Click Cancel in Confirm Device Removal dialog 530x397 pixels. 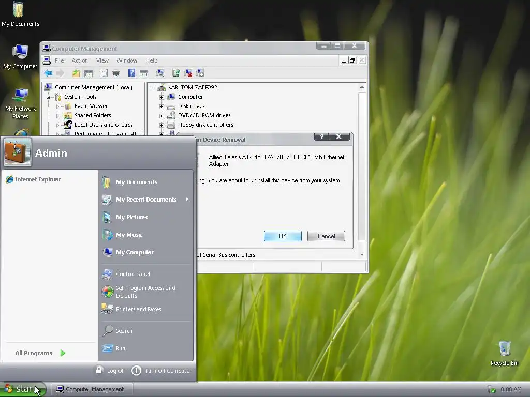coord(326,236)
